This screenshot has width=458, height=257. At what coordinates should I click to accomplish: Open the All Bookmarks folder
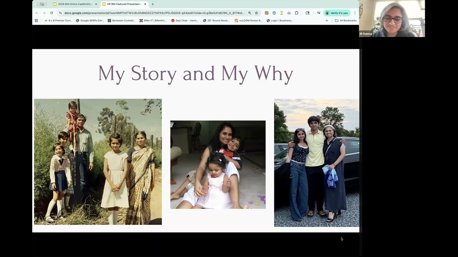point(346,21)
